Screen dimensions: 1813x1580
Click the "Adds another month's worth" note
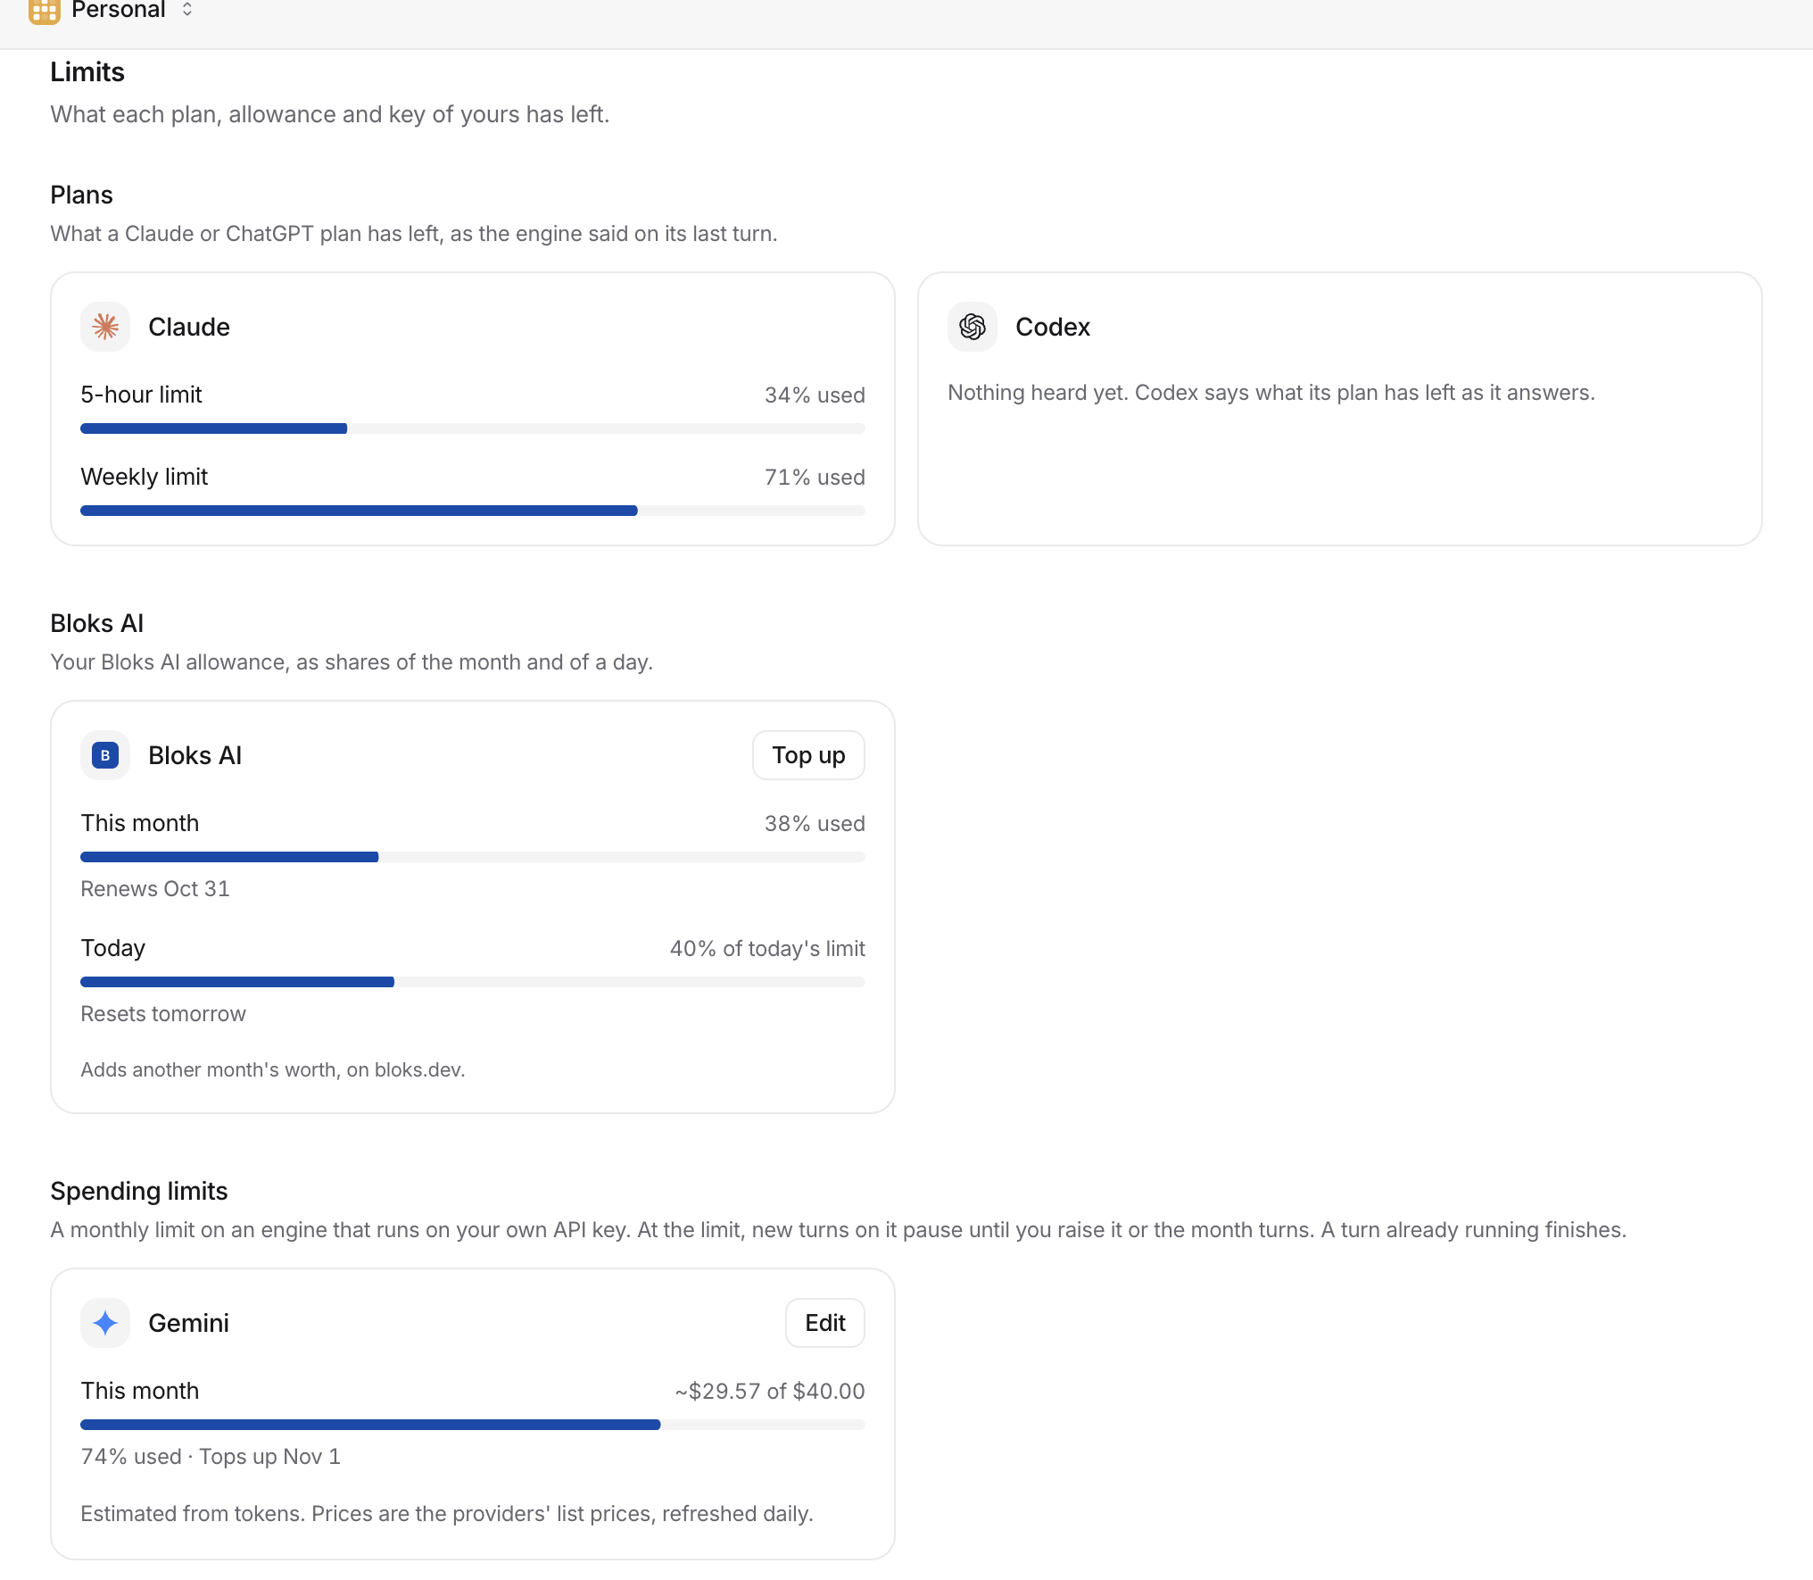point(273,1069)
